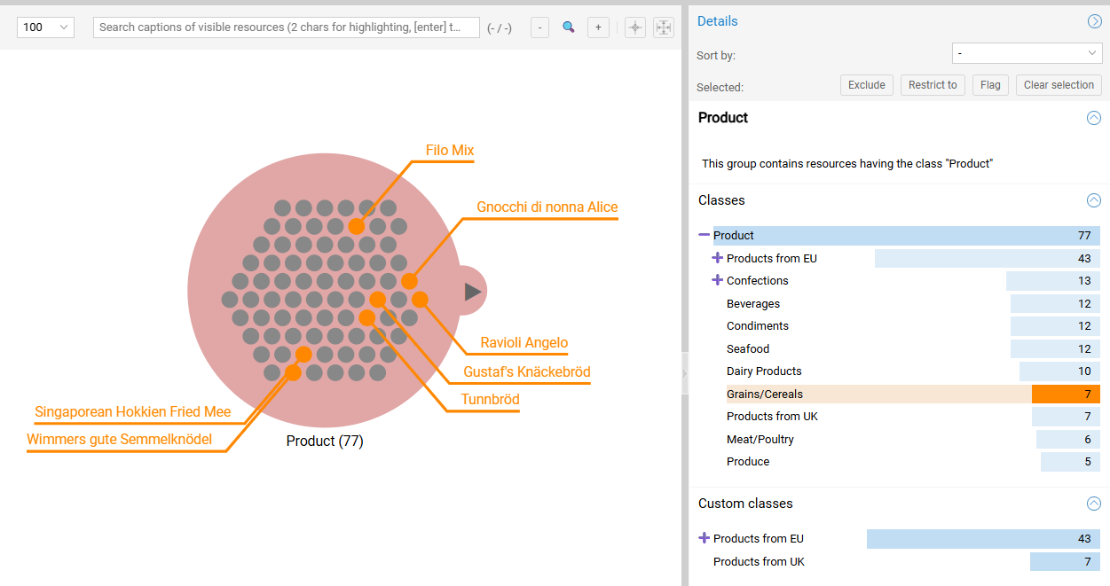Screen dimensions: 1110x586
Task: Collapse the Product class tree node
Action: pos(704,235)
